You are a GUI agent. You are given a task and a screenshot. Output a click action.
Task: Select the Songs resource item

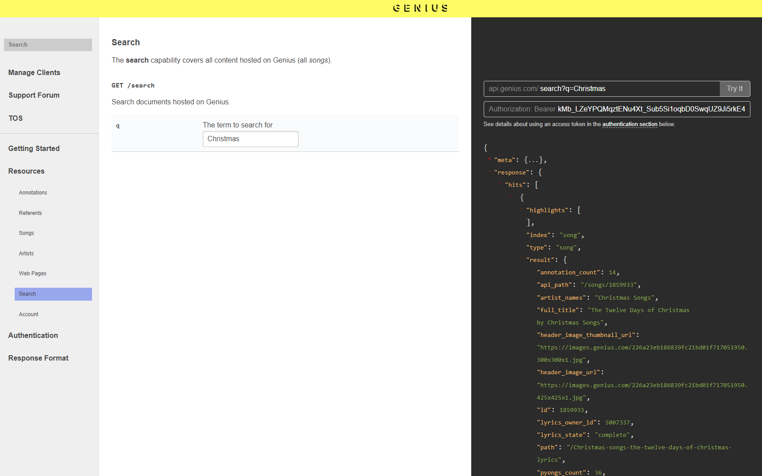click(26, 233)
